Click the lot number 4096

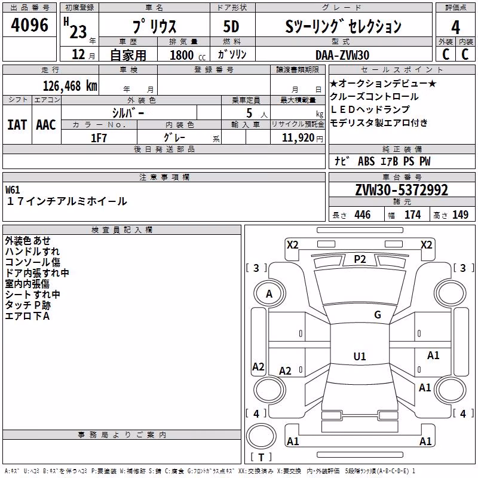(29, 24)
